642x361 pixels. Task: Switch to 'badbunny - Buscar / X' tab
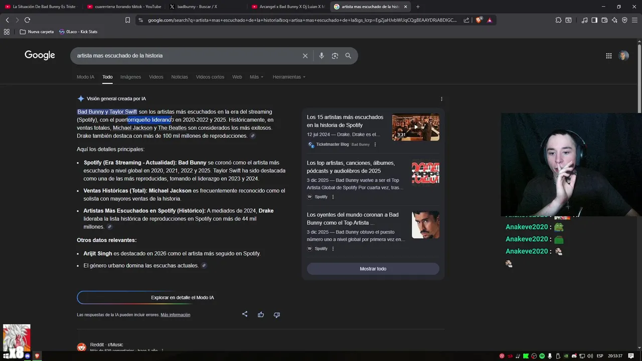[x=206, y=7]
